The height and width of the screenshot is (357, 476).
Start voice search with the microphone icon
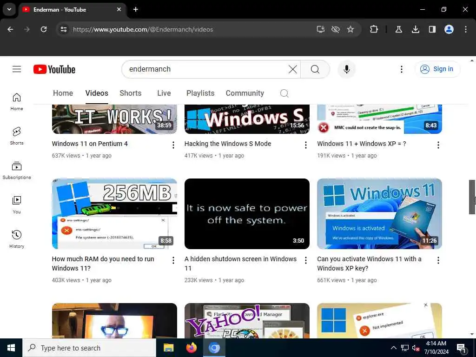[346, 69]
